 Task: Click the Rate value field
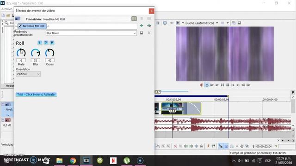pos(21,60)
